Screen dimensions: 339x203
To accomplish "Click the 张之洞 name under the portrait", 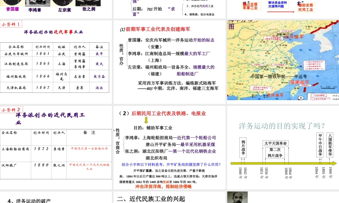I will 88,9.
